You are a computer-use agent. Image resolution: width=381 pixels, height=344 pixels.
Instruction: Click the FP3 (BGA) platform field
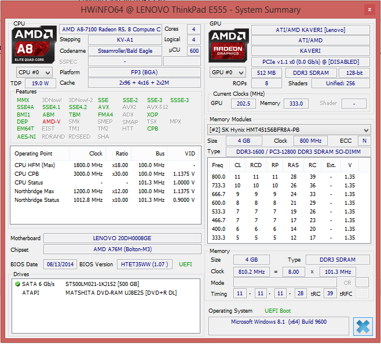(144, 73)
